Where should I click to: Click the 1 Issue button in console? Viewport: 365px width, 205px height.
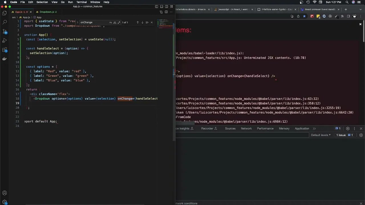coord(344,135)
